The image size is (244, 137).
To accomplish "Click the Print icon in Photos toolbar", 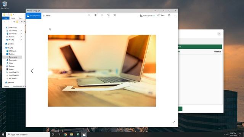I will [x=169, y=15].
